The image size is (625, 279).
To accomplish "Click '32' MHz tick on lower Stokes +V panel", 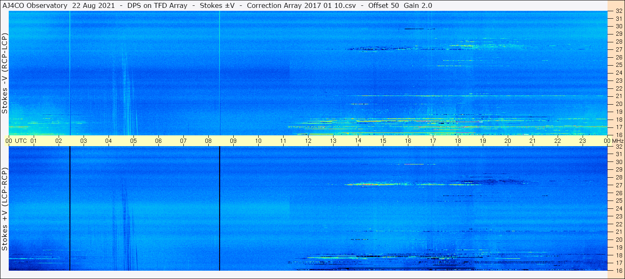I will [618, 147].
